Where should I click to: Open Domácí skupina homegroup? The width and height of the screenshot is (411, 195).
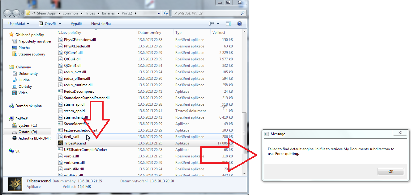click(25, 106)
